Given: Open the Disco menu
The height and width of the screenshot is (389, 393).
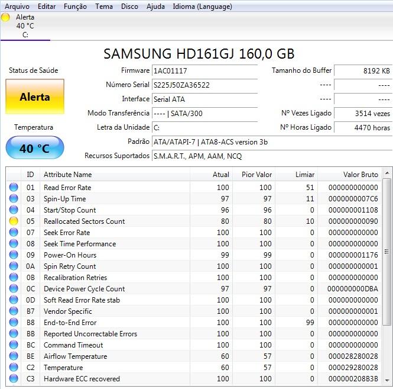Looking at the screenshot, I should coord(129,7).
